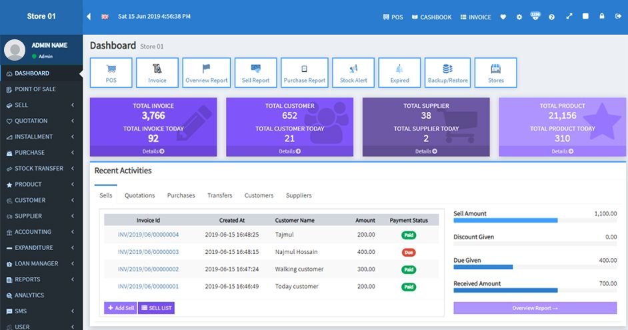Open invoice INV/2019/06/00000003 link
This screenshot has width=628, height=330.
click(148, 252)
